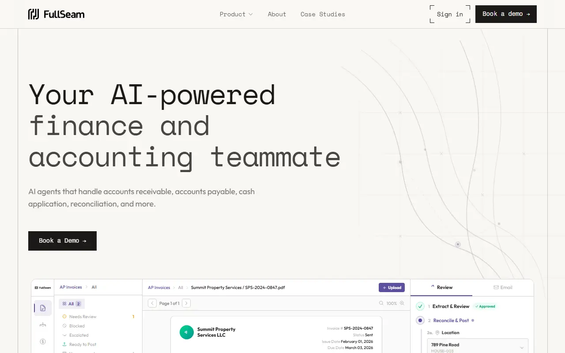Viewport: 565px width, 353px height.
Task: Expand the Product dropdown menu
Action: (236, 14)
